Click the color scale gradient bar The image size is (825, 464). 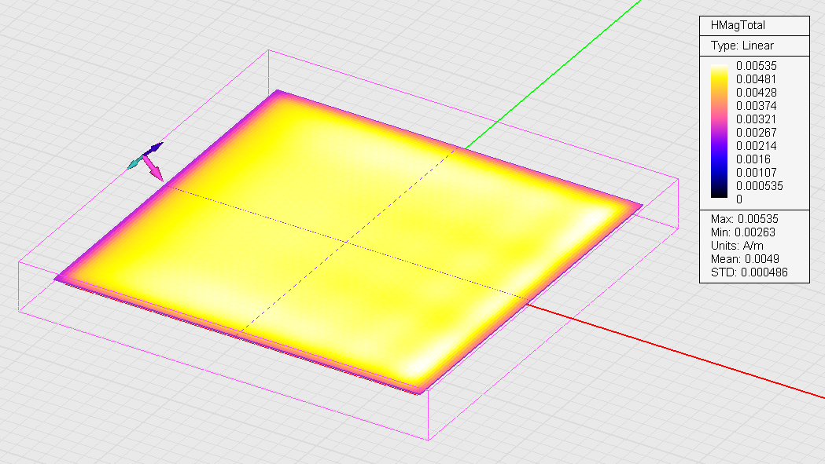coord(720,131)
